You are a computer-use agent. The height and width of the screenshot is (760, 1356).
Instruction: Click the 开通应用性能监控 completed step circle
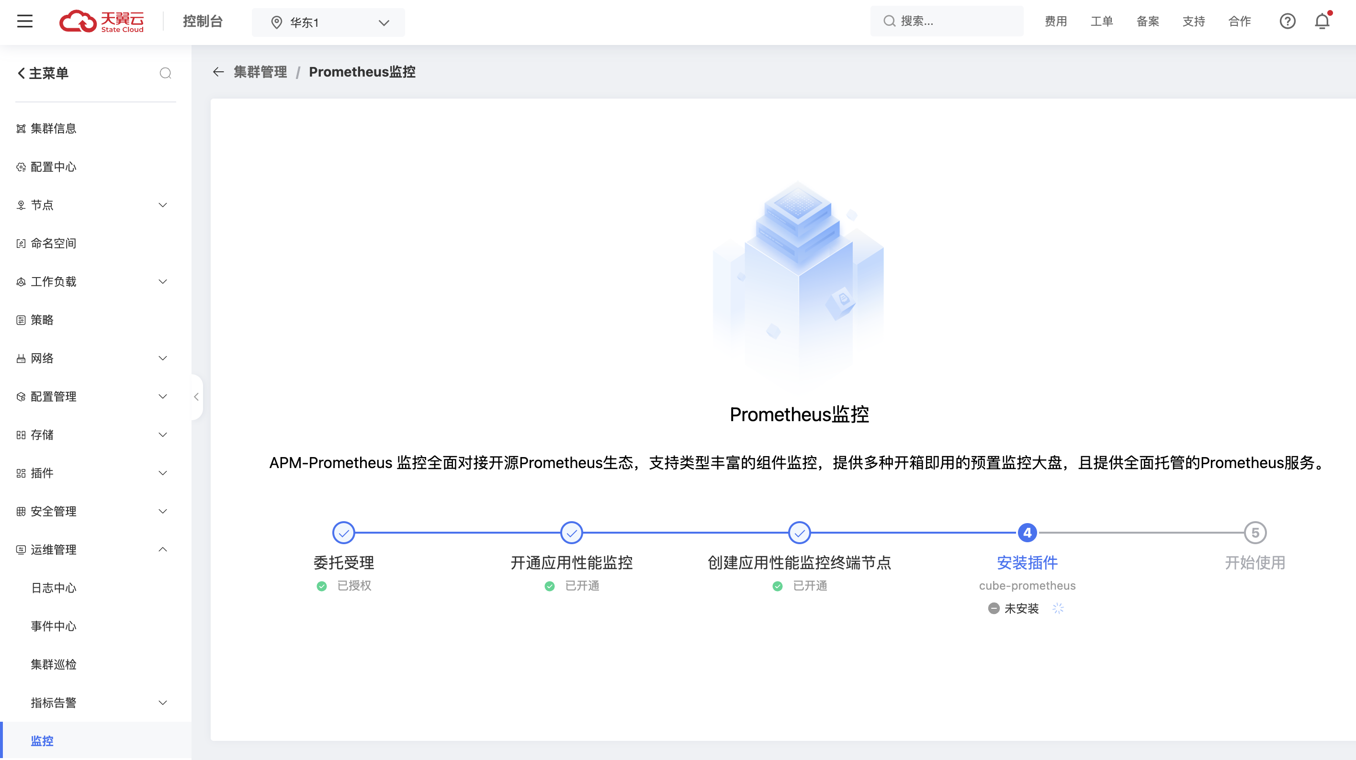point(571,533)
